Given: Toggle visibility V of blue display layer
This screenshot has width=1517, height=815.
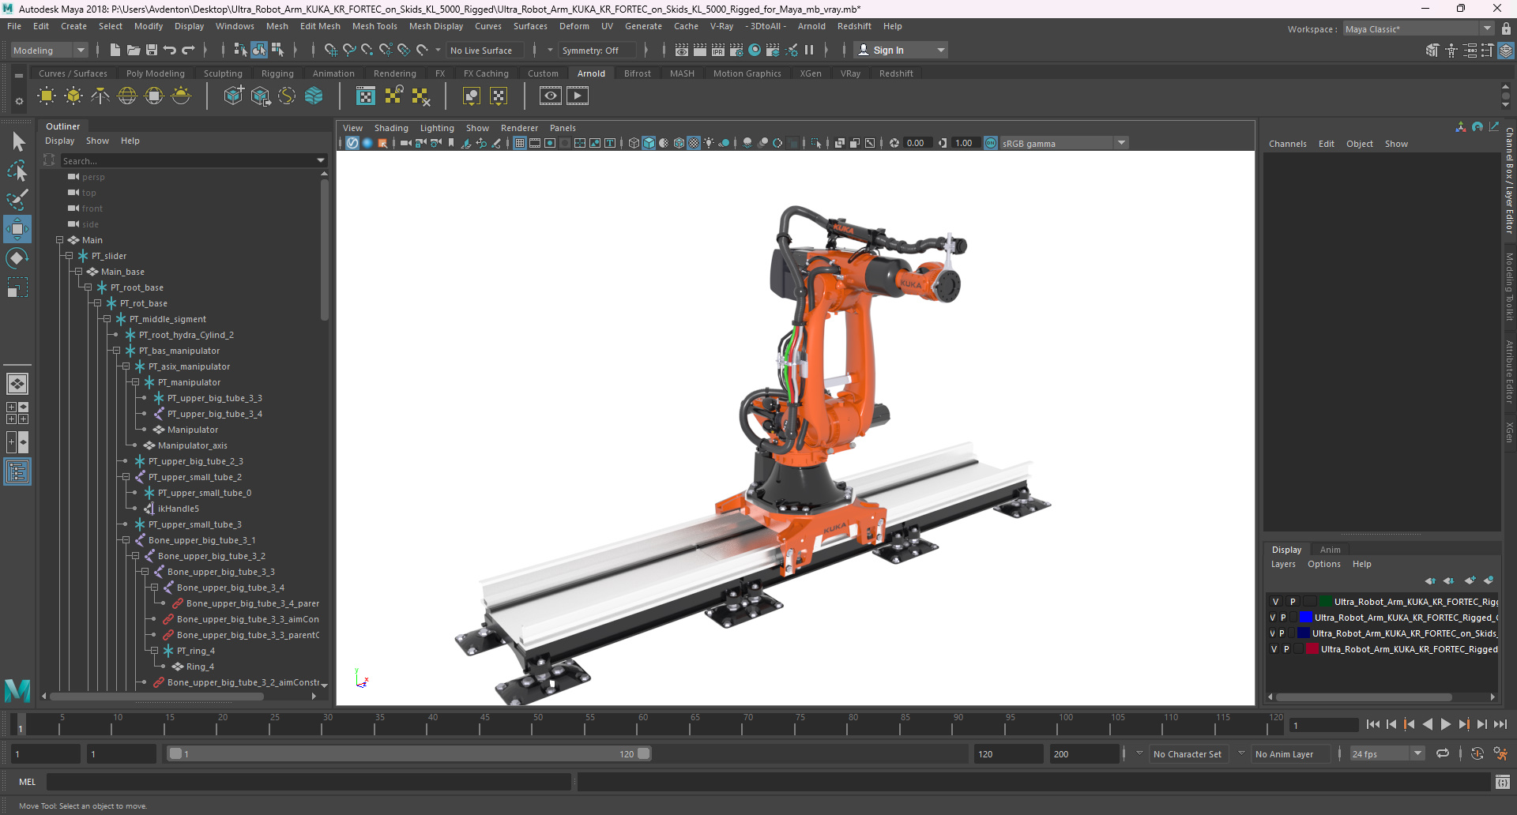Looking at the screenshot, I should tap(1272, 618).
